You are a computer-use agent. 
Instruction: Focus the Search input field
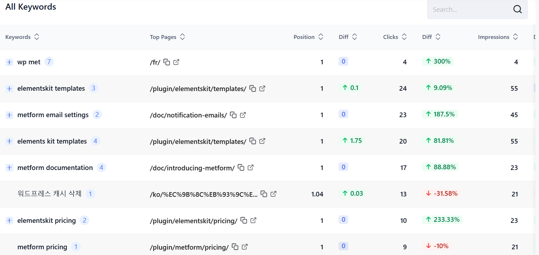tap(477, 10)
